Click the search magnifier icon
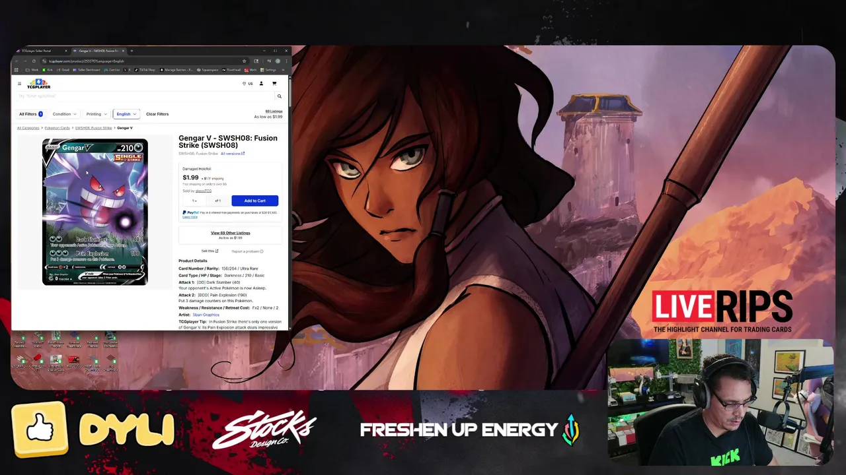 [x=279, y=96]
